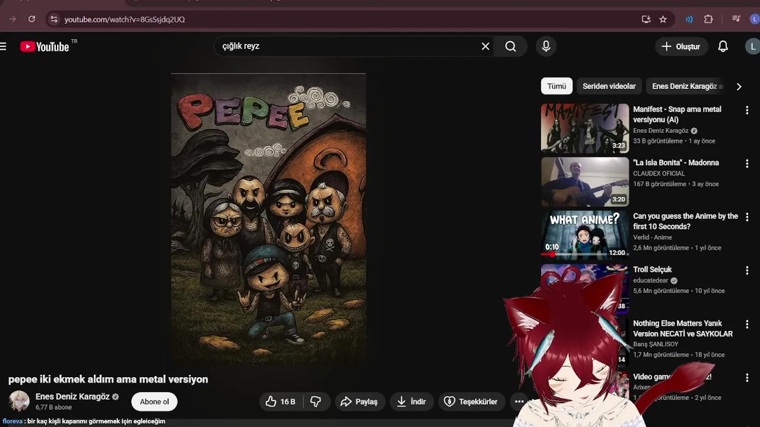This screenshot has height=427, width=760.
Task: Open more options for La Isla Bonita
Action: (x=747, y=164)
